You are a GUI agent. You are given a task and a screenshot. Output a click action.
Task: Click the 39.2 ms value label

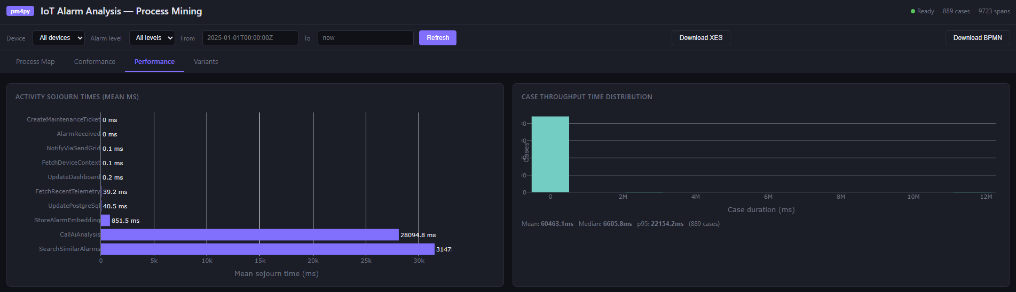point(115,192)
